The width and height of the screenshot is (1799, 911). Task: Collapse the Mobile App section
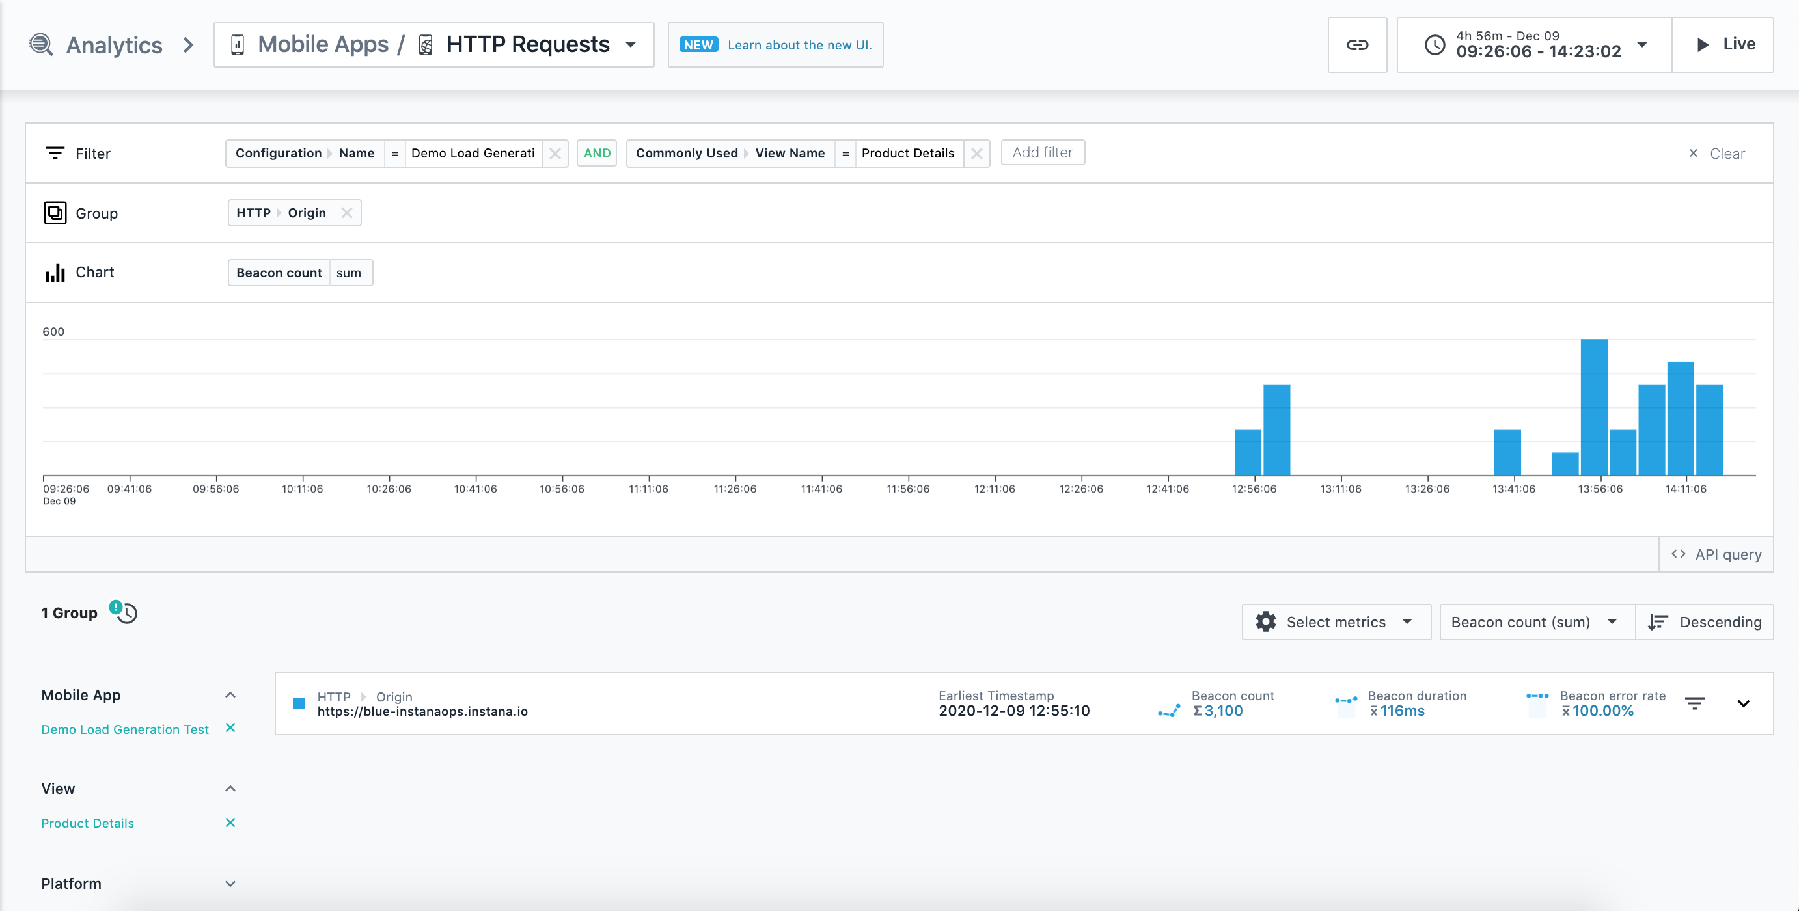[230, 694]
